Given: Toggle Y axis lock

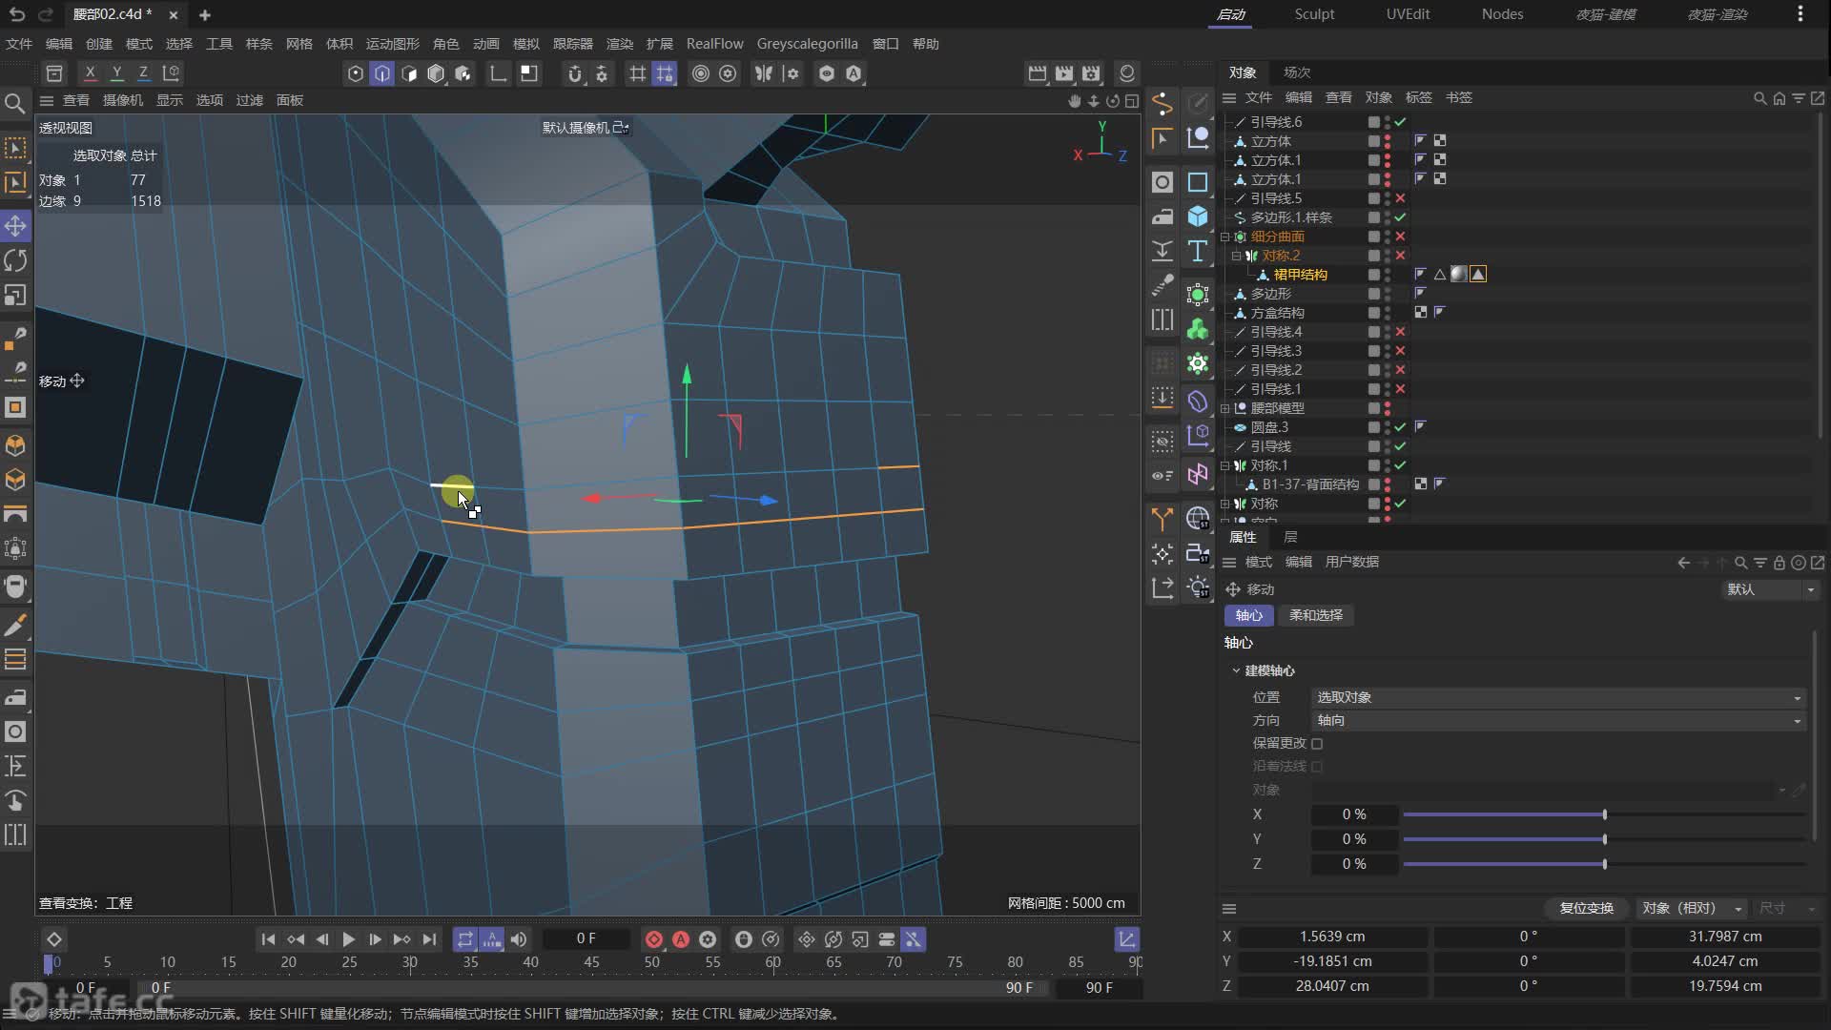Looking at the screenshot, I should [117, 72].
